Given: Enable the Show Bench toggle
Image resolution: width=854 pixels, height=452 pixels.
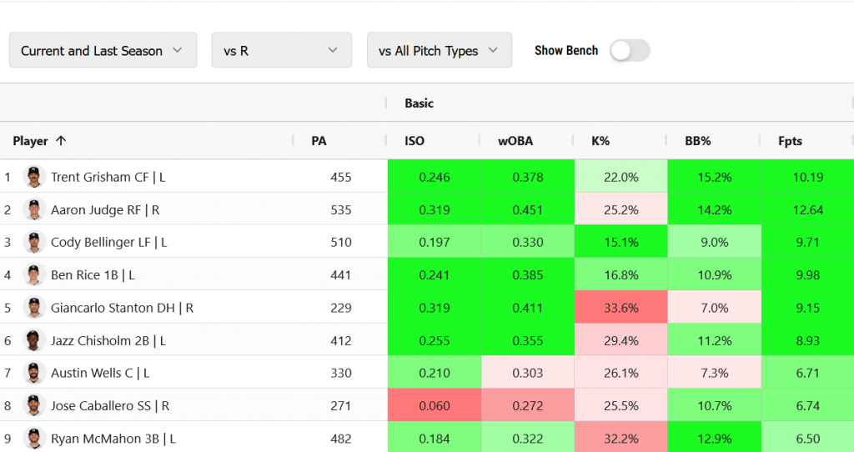Looking at the screenshot, I should pyautogui.click(x=630, y=51).
